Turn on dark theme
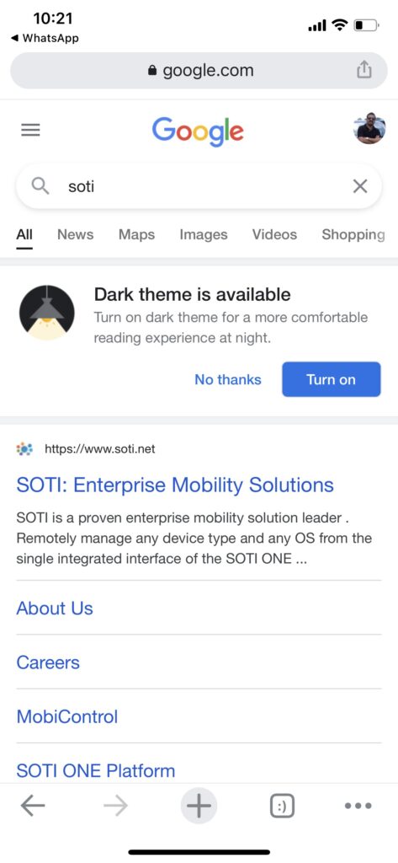Screen dimensions: 398x863 331,379
